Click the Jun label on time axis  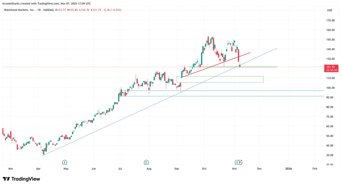(x=93, y=169)
